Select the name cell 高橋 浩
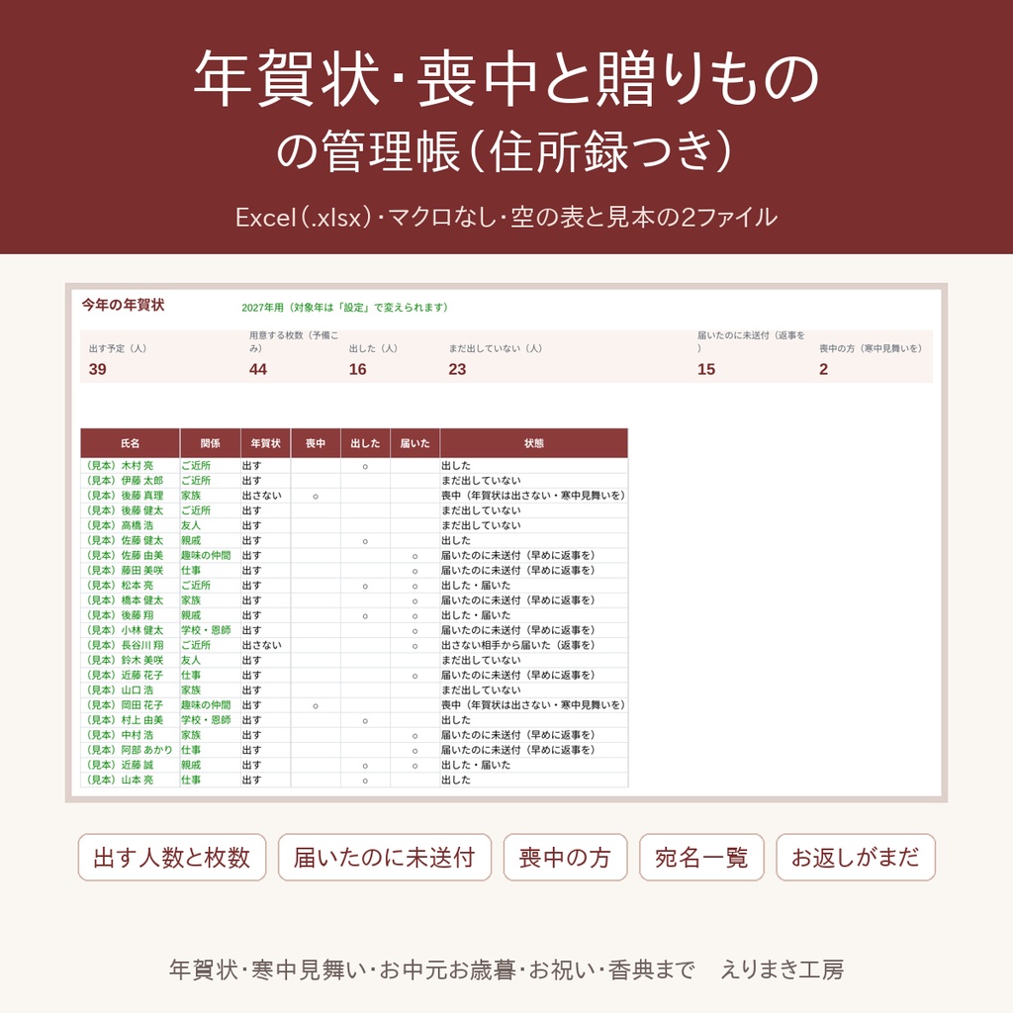The height and width of the screenshot is (1013, 1013). (130, 526)
